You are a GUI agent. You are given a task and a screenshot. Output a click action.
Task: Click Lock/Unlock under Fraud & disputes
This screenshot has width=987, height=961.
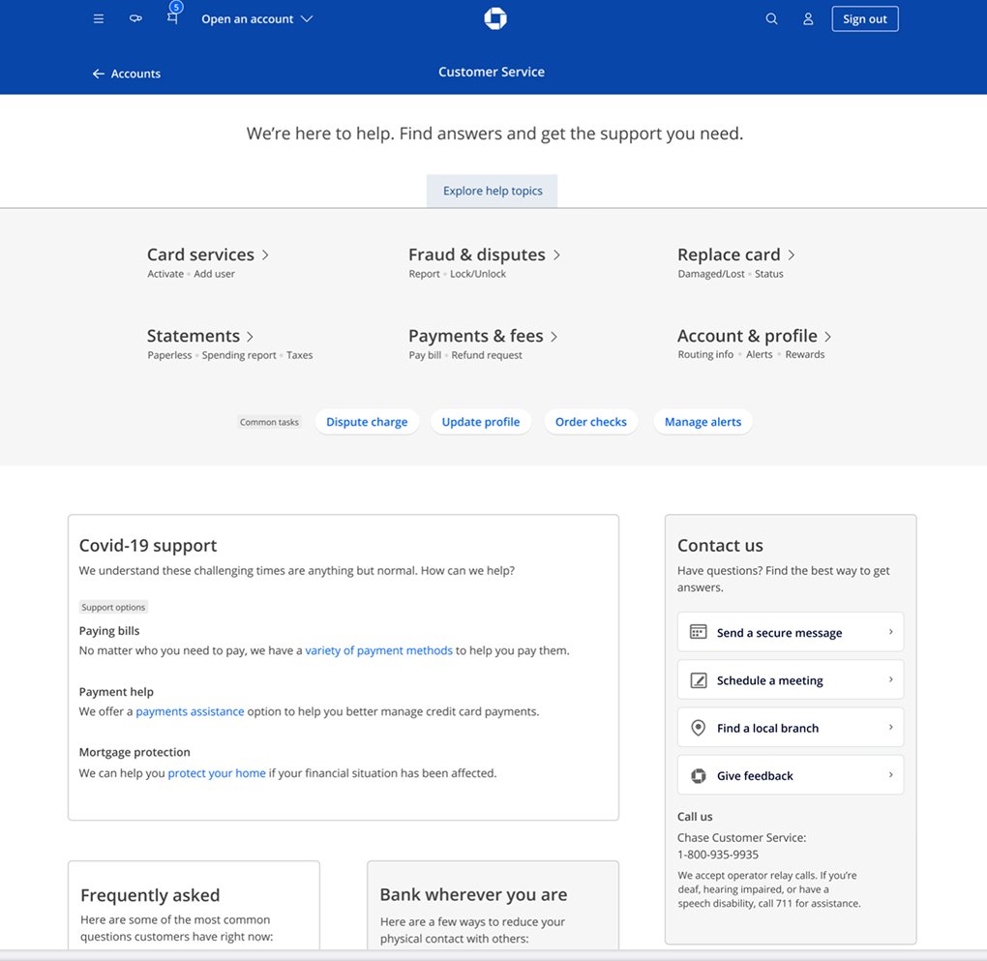[x=478, y=274]
